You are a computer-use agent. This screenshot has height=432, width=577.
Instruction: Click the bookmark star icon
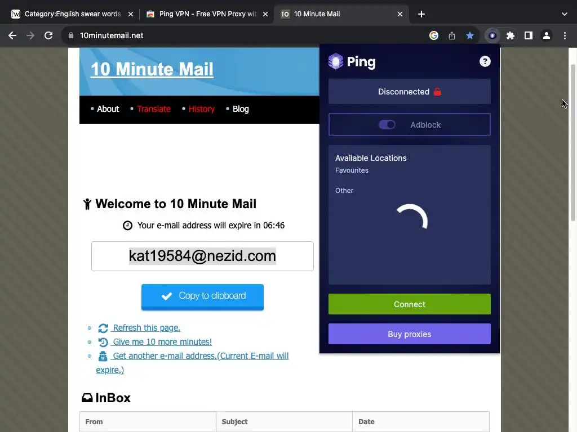pyautogui.click(x=470, y=35)
